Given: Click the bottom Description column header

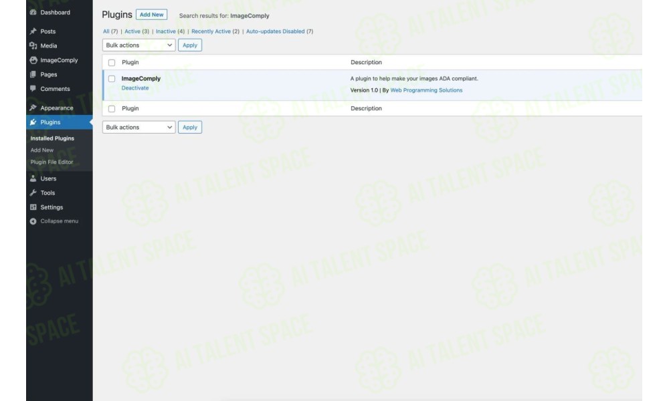Looking at the screenshot, I should point(366,108).
